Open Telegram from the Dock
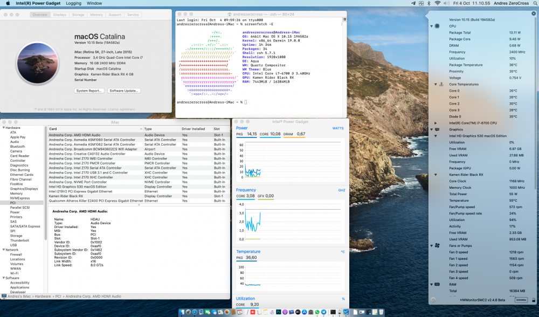The image size is (539, 317). pyautogui.click(x=324, y=312)
